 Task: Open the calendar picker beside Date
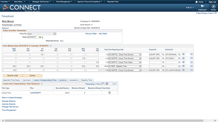[40, 37]
